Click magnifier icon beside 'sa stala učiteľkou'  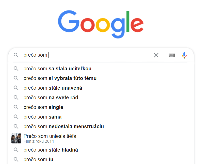tap(16, 69)
